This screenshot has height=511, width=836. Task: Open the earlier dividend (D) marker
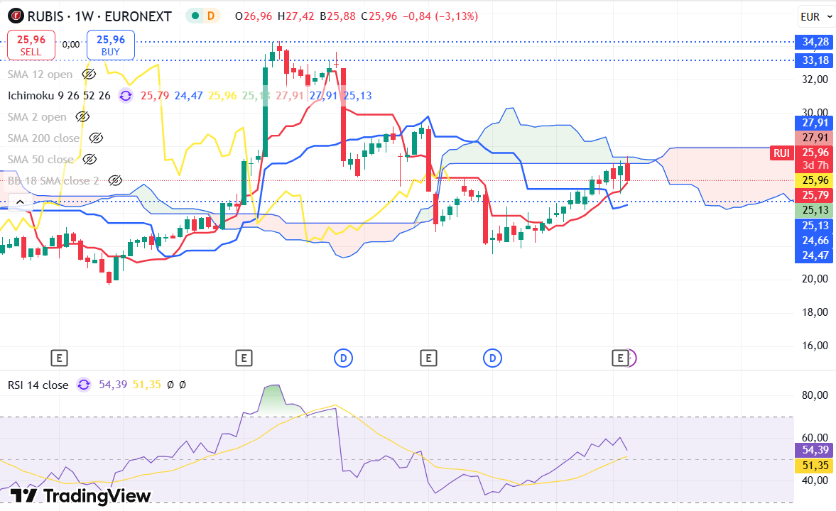(x=343, y=358)
